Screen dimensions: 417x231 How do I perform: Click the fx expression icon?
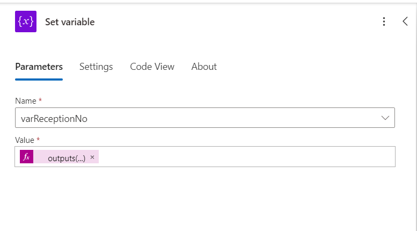tap(26, 157)
